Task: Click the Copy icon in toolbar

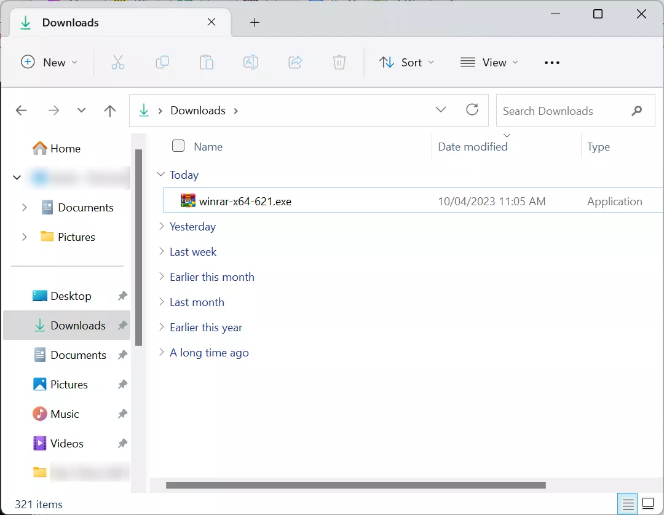Action: pyautogui.click(x=162, y=62)
